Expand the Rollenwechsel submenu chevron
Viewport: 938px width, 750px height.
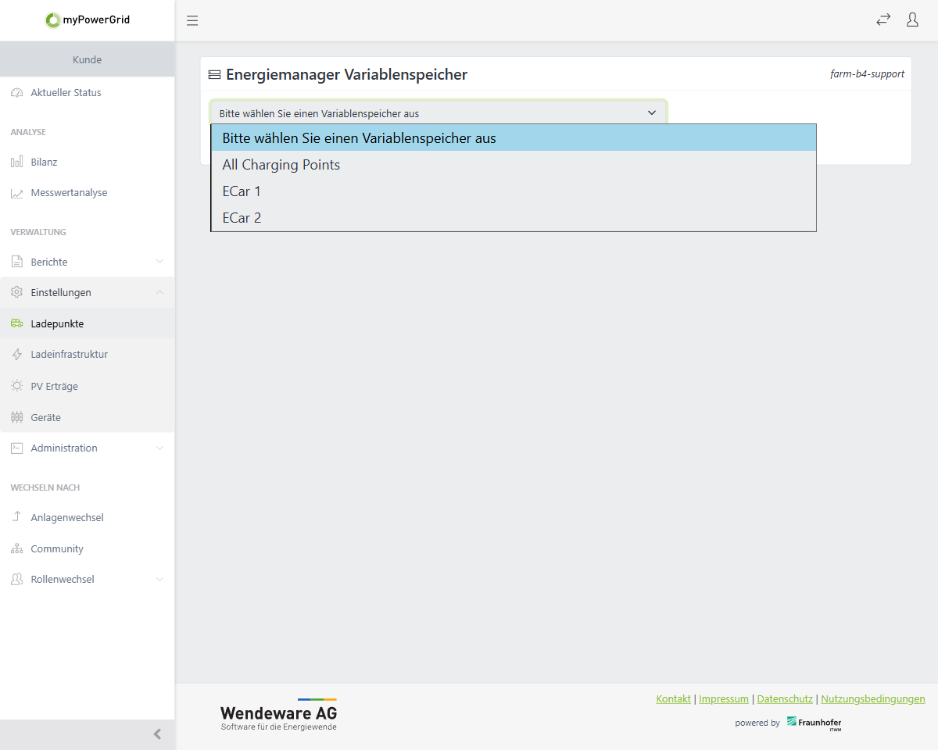tap(159, 580)
